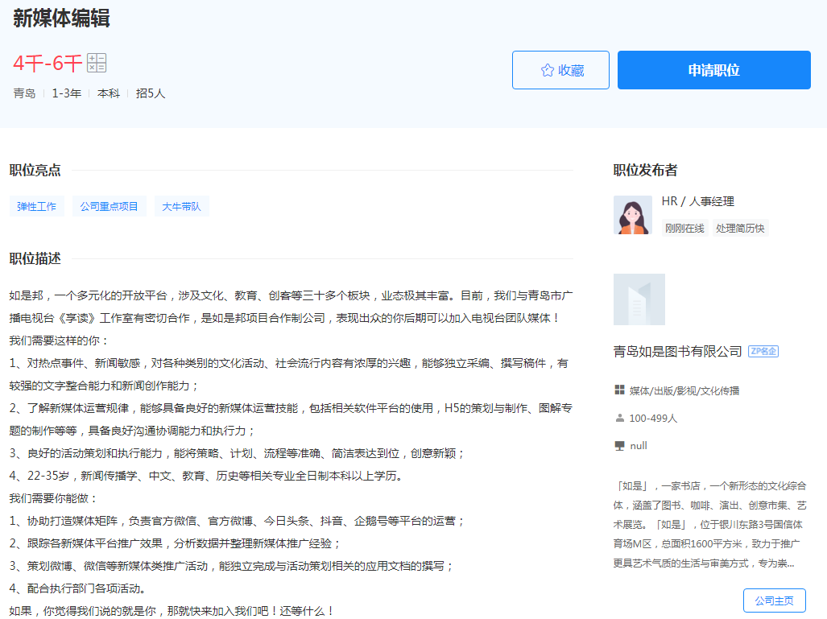827x619 pixels.
Task: Click the 收藏 favorite button
Action: click(560, 70)
